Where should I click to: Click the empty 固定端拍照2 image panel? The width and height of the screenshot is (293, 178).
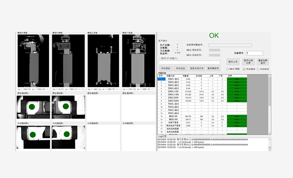click(104, 108)
